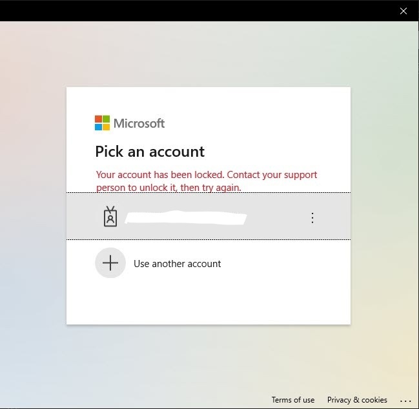Close the sign-in window
The height and width of the screenshot is (409, 419).
(x=403, y=11)
